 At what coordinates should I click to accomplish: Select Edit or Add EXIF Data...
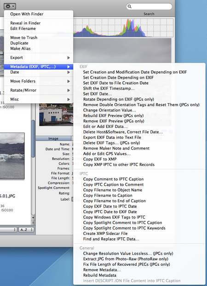(139, 126)
